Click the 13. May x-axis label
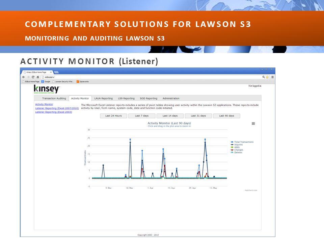 point(213,188)
